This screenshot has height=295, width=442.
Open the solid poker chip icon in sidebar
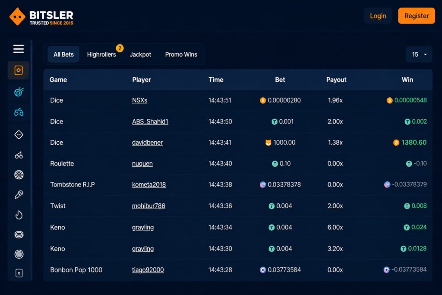tap(19, 254)
